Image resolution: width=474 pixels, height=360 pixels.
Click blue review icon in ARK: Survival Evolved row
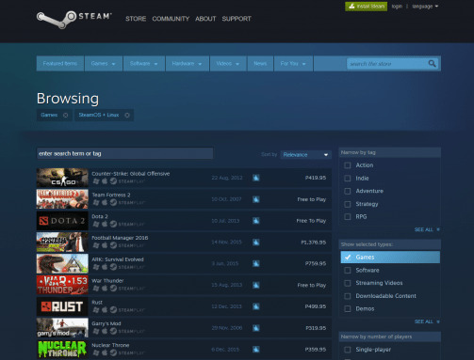pos(256,263)
